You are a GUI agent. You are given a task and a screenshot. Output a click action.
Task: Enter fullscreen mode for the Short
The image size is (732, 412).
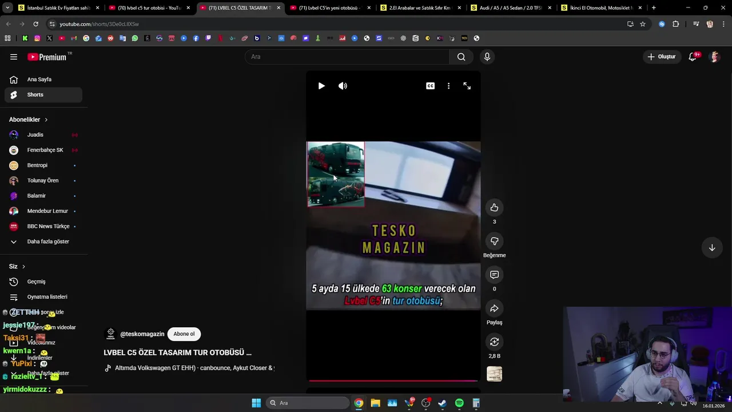point(467,86)
